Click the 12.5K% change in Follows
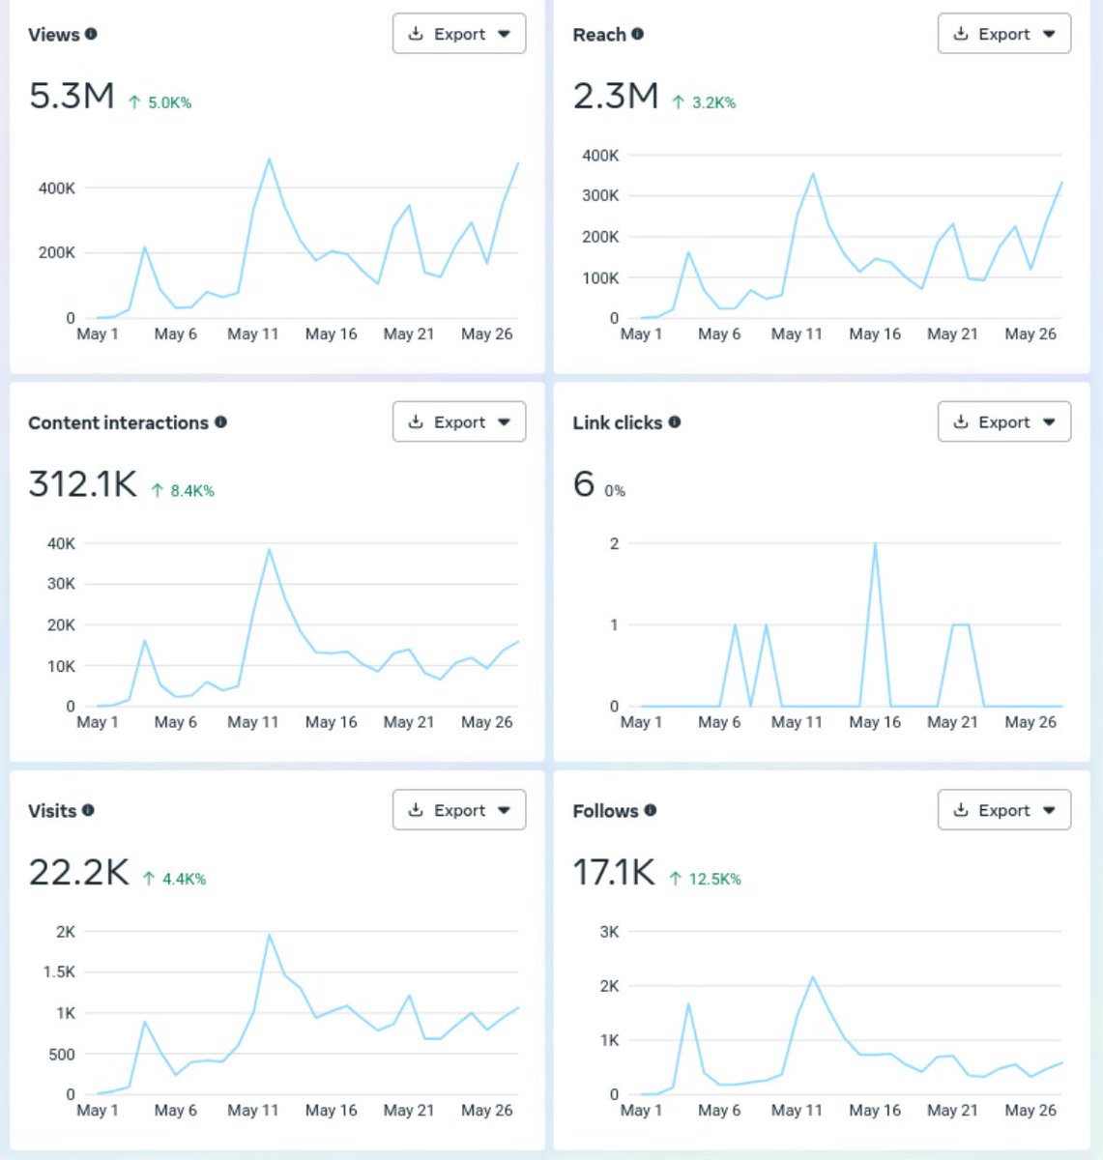The width and height of the screenshot is (1103, 1160). click(x=705, y=879)
